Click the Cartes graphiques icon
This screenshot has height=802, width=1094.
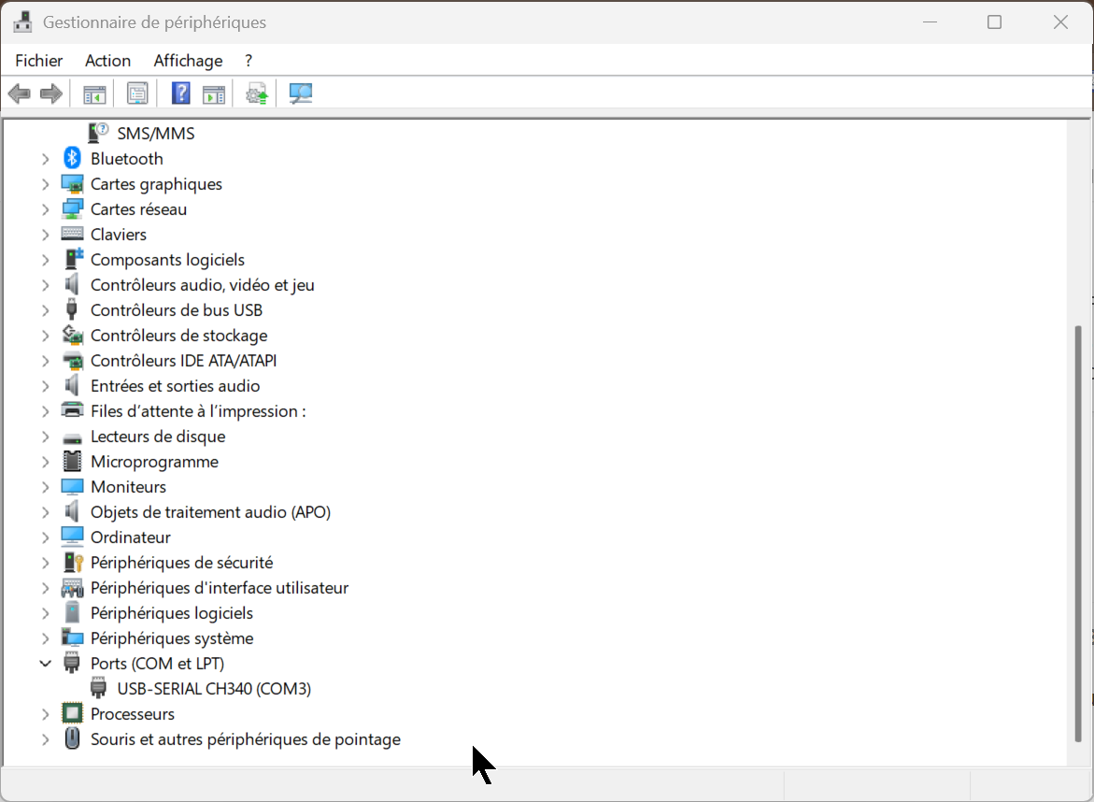coord(72,184)
